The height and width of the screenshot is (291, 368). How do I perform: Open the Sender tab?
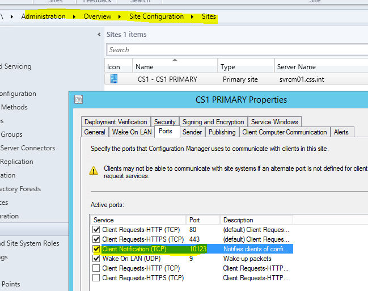[x=192, y=132]
